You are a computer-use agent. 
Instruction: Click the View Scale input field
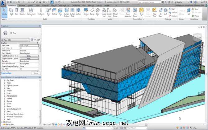[x=29, y=45]
